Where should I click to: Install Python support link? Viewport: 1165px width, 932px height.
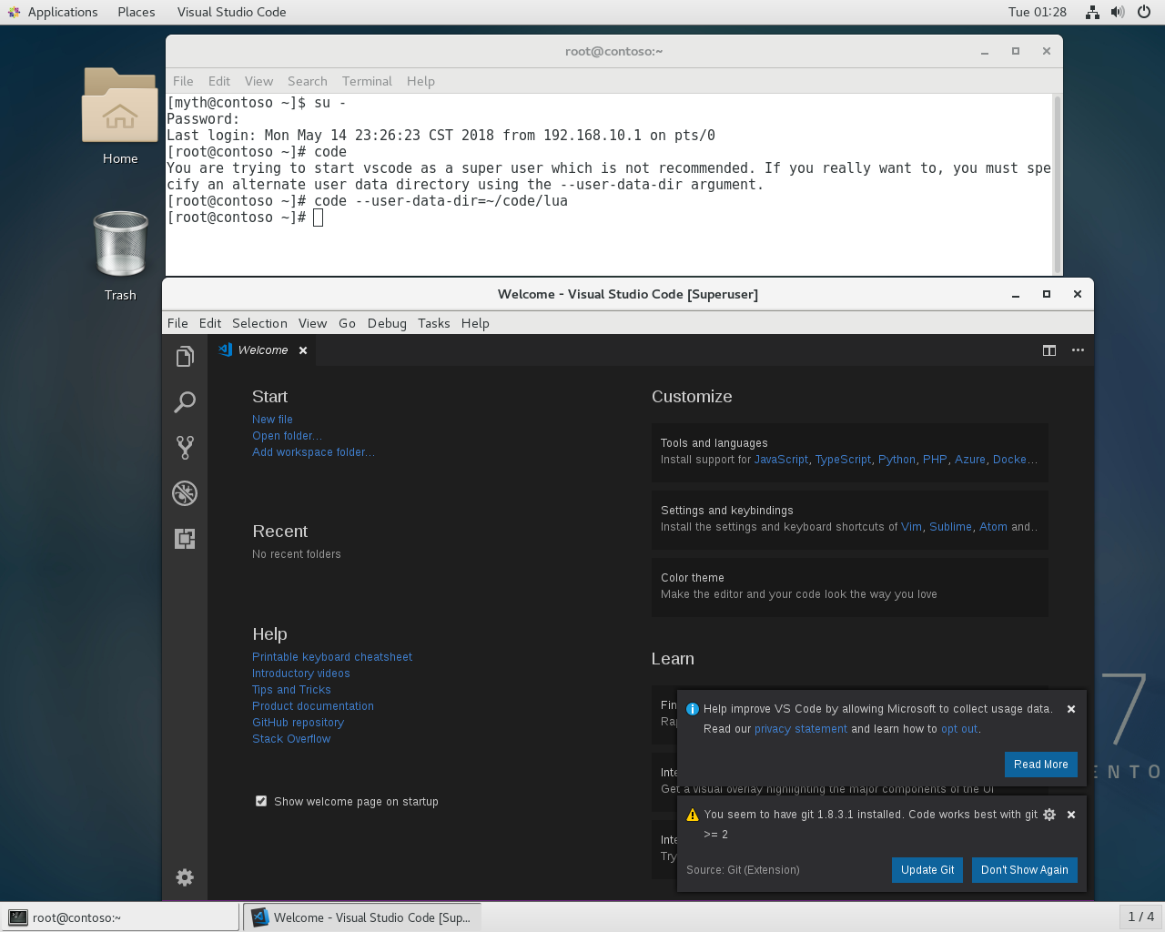897,460
